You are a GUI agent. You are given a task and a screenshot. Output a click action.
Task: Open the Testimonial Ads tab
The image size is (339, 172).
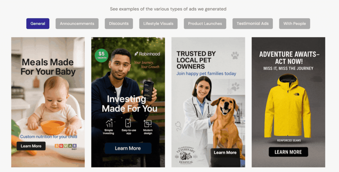click(253, 23)
